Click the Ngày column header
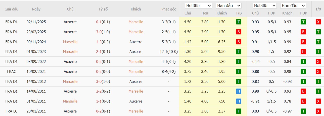Screen dimensions: 324x116 coord(36,9)
